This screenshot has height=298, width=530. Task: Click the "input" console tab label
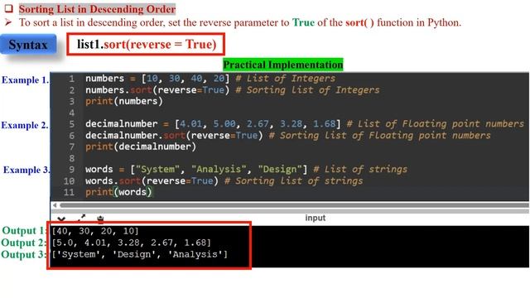pos(315,218)
